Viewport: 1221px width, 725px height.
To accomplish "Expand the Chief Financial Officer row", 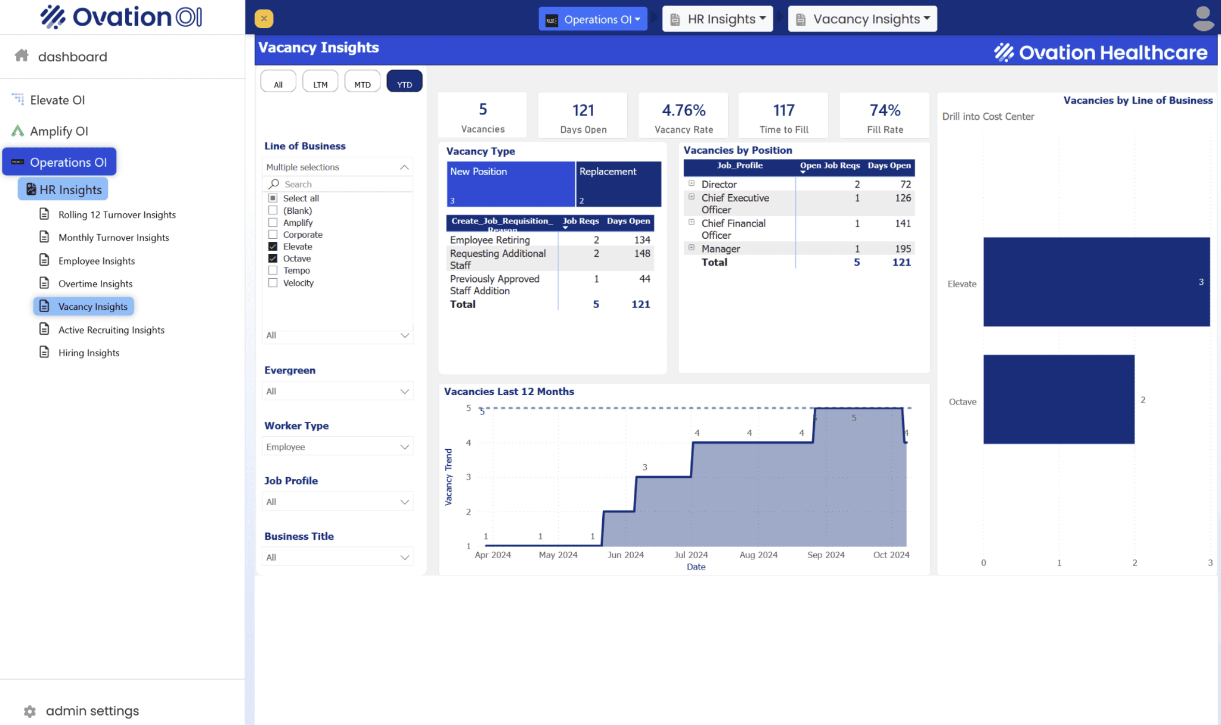I will (x=692, y=222).
